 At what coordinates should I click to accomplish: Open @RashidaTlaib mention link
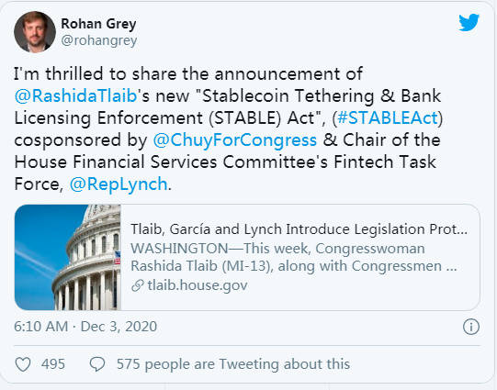coord(75,95)
